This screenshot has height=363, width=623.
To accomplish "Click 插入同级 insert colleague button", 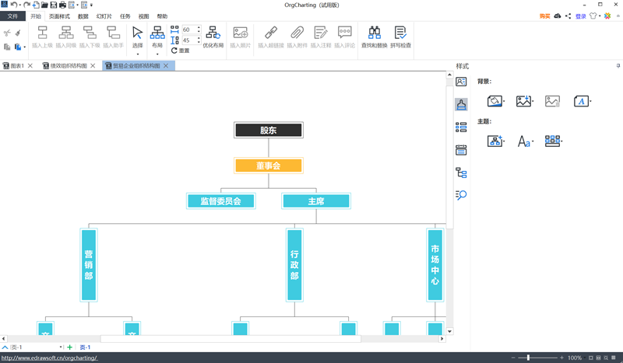I will pyautogui.click(x=66, y=37).
